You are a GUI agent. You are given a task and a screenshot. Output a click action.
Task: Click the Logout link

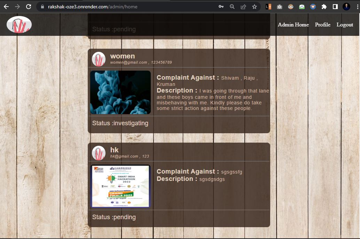[x=345, y=25]
